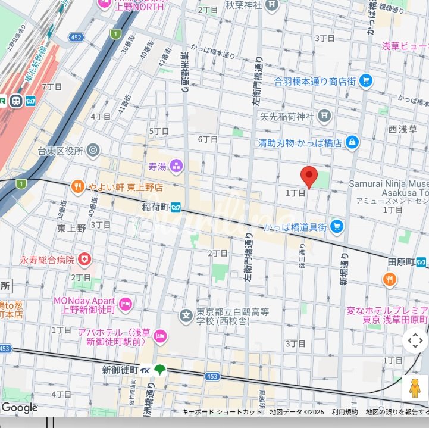Click the 上野公園通り street label
429x428 pixels.
pyautogui.click(x=16, y=38)
